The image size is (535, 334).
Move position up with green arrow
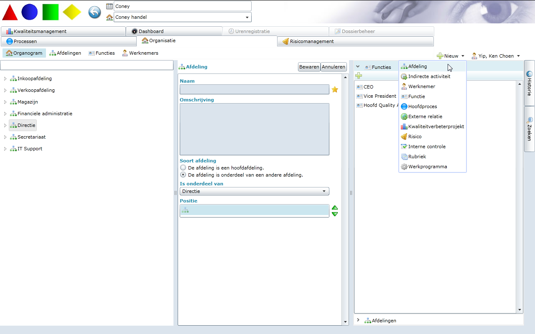(335, 207)
